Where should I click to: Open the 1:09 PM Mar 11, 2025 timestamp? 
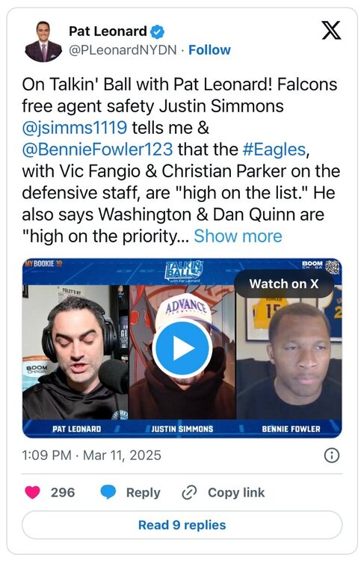click(91, 455)
